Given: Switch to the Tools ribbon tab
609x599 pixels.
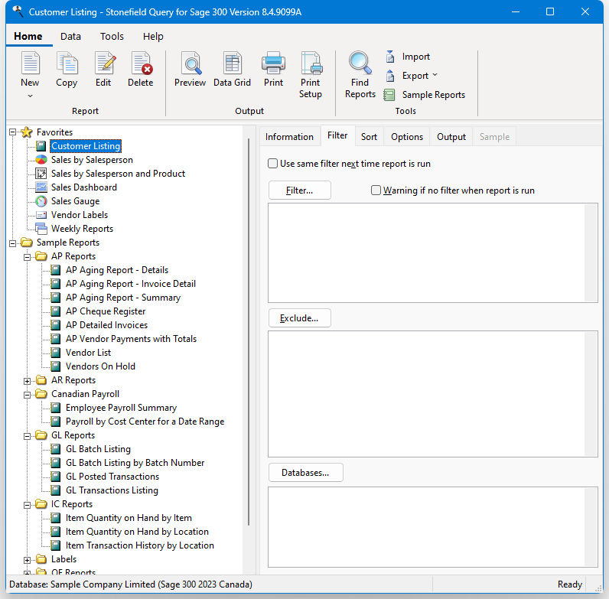Looking at the screenshot, I should pyautogui.click(x=112, y=37).
